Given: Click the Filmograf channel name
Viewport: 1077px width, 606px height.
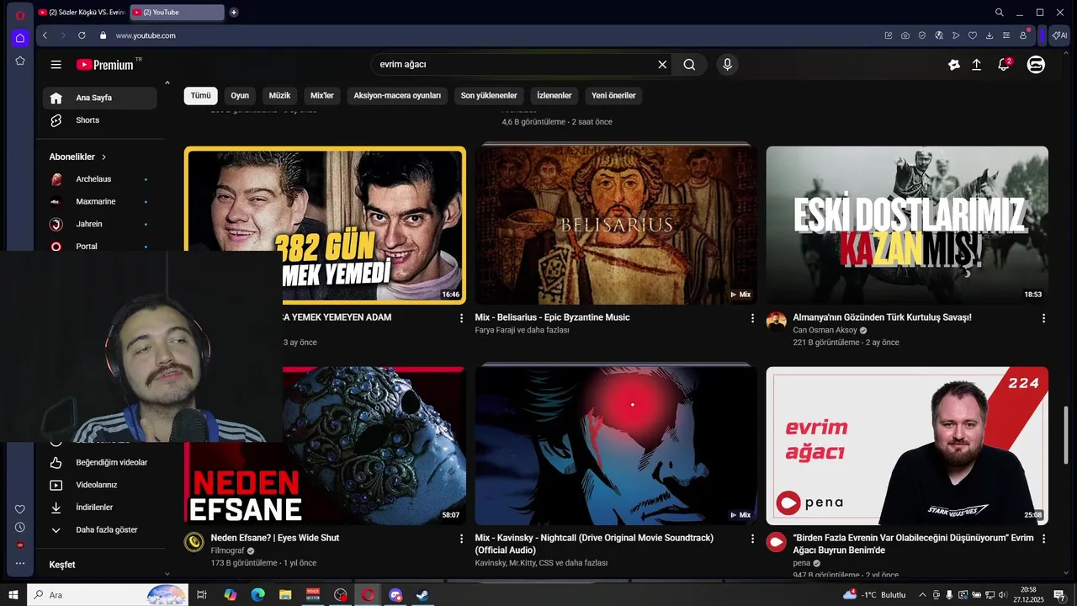Looking at the screenshot, I should click(x=227, y=550).
